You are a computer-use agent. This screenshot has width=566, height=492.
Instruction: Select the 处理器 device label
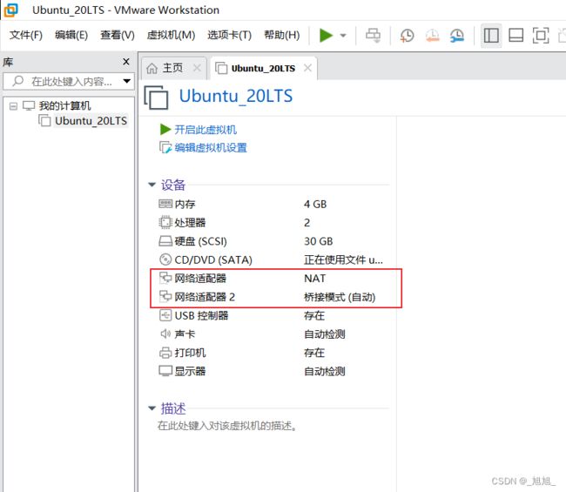[x=190, y=223]
